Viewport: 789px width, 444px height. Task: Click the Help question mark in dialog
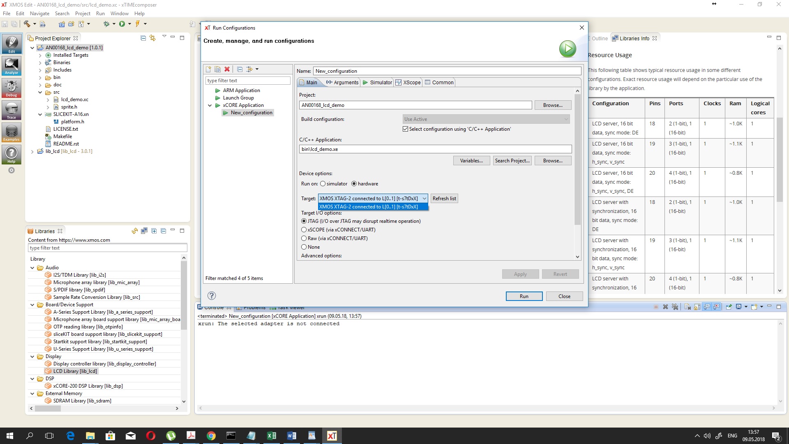[x=212, y=296]
